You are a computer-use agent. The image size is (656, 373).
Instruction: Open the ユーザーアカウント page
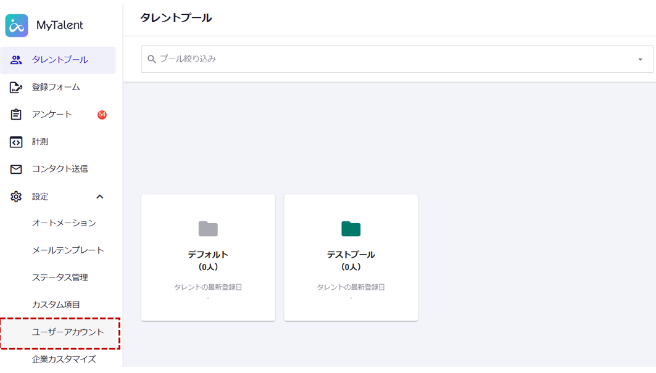[68, 332]
